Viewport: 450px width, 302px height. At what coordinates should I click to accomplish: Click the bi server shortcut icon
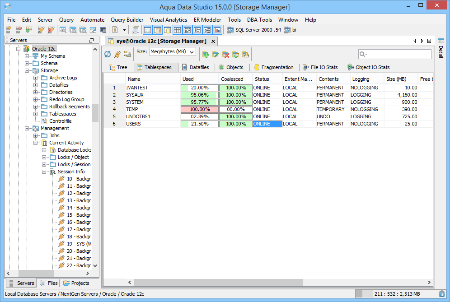(x=287, y=30)
